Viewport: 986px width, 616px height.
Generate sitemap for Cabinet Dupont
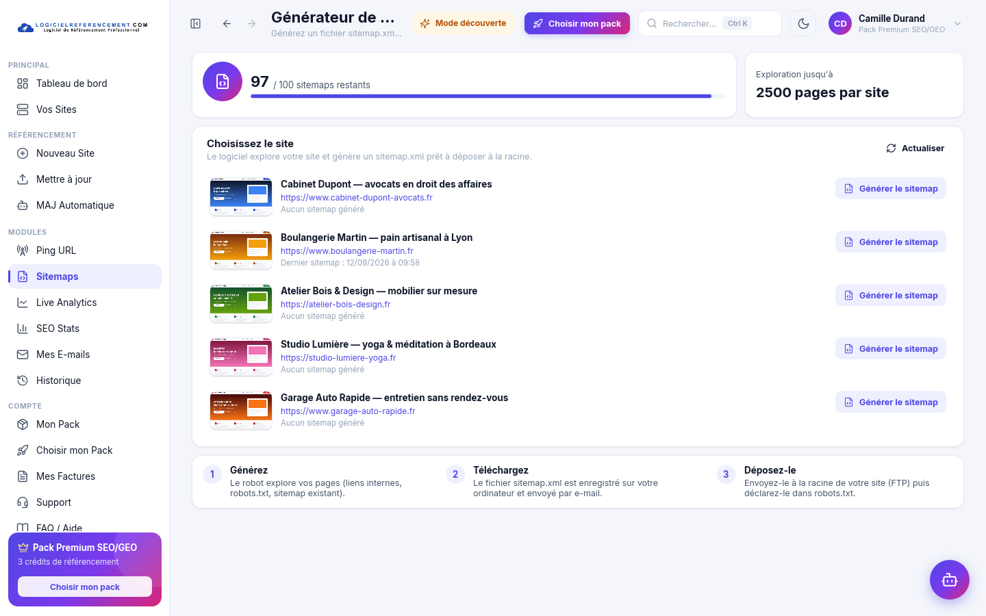(891, 188)
